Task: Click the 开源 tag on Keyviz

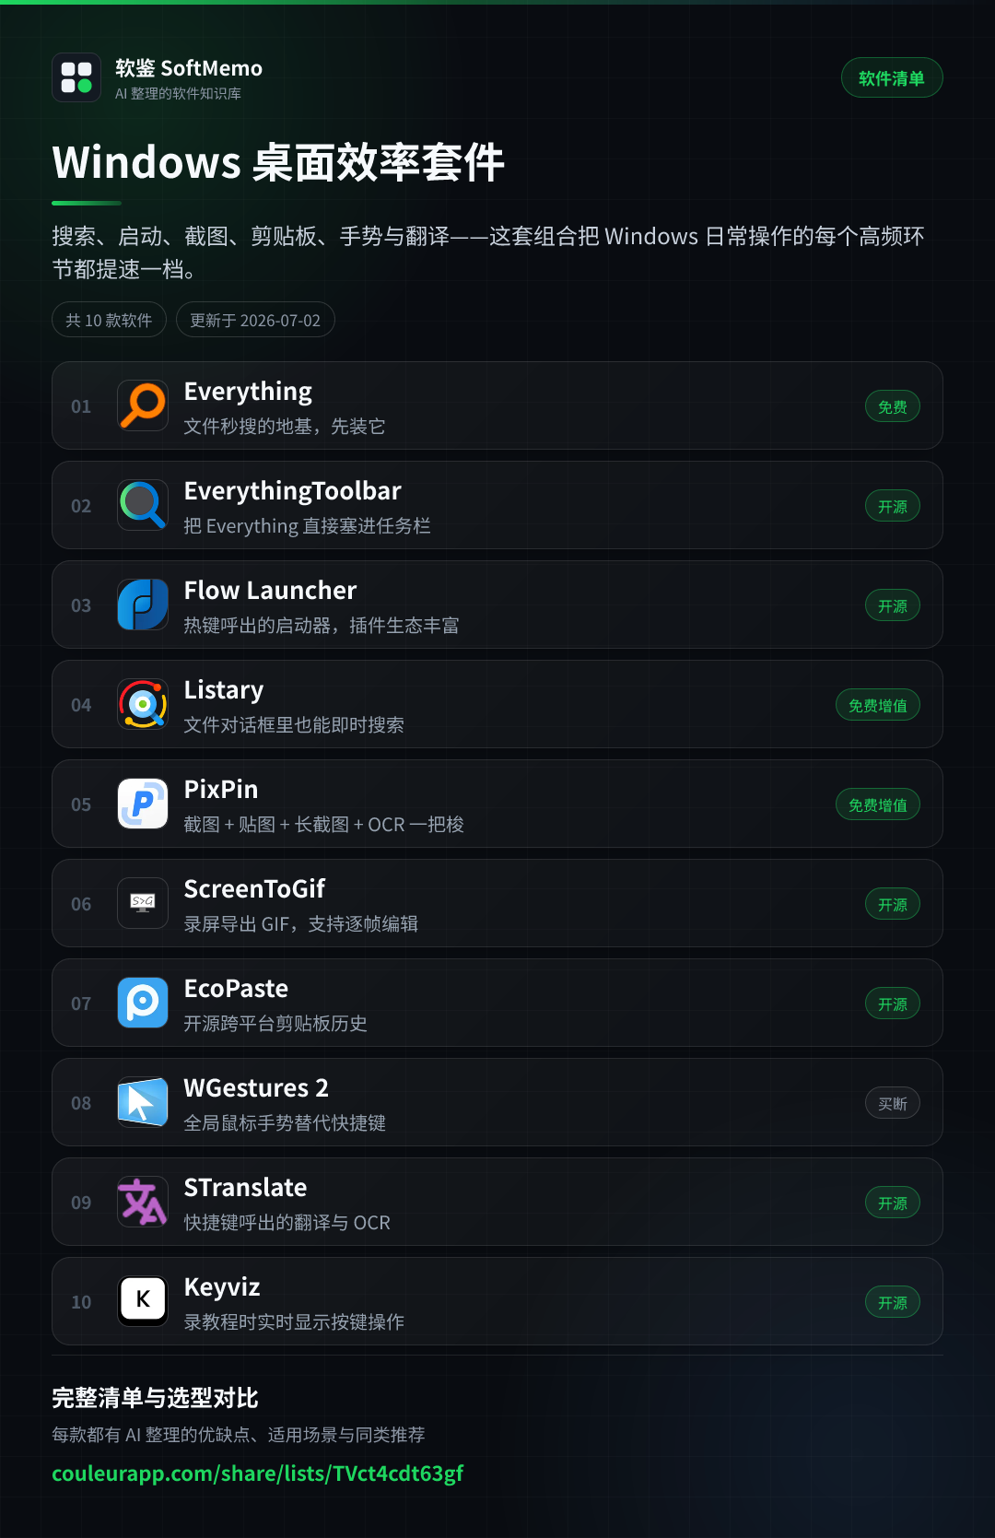Action: tap(893, 1302)
